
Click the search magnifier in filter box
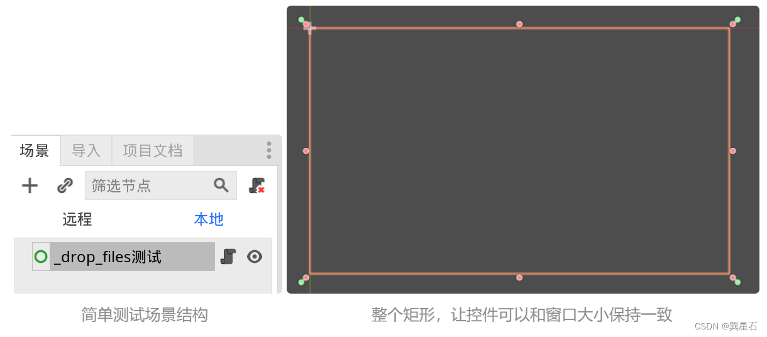coord(221,185)
